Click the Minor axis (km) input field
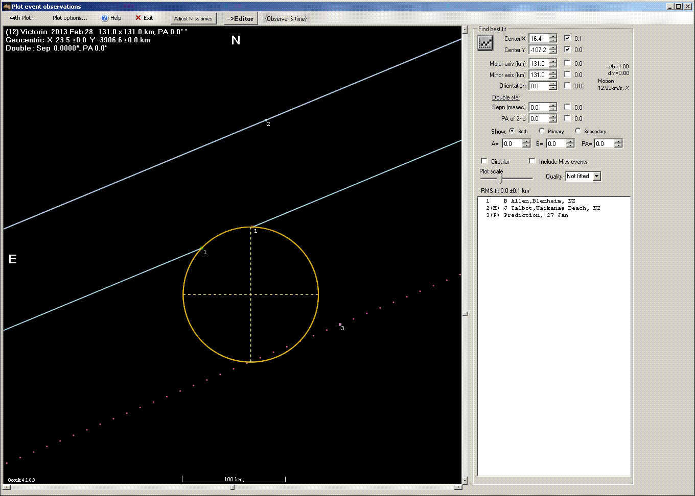The height and width of the screenshot is (496, 695). 539,75
